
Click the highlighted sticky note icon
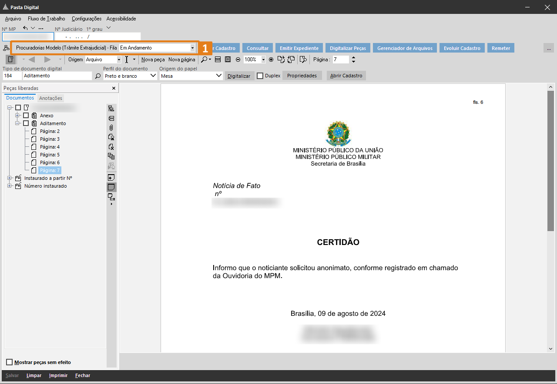[x=111, y=187]
